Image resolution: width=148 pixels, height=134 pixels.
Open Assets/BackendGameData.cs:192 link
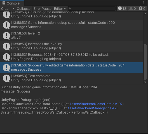point(96,104)
